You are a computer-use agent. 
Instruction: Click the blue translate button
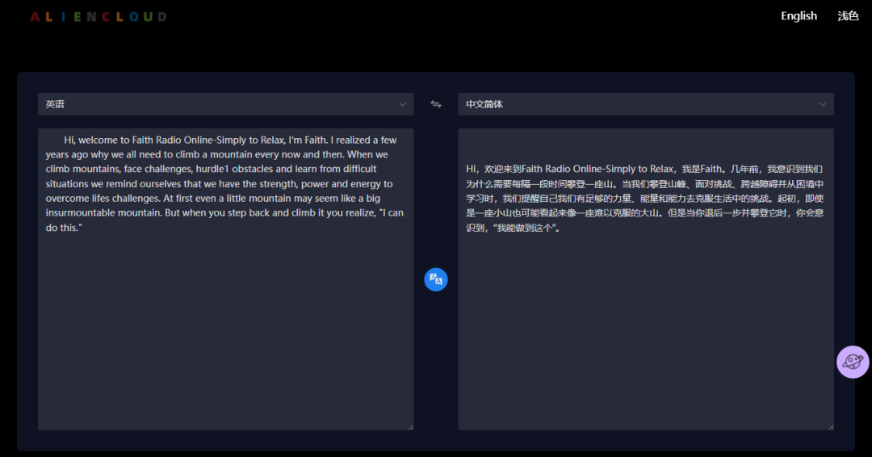click(x=436, y=279)
